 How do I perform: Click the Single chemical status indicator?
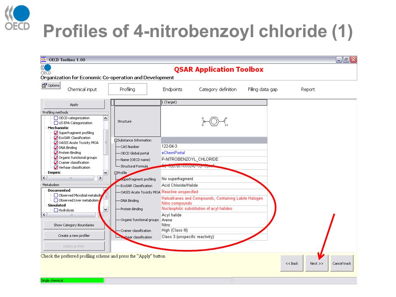pyautogui.click(x=72, y=280)
